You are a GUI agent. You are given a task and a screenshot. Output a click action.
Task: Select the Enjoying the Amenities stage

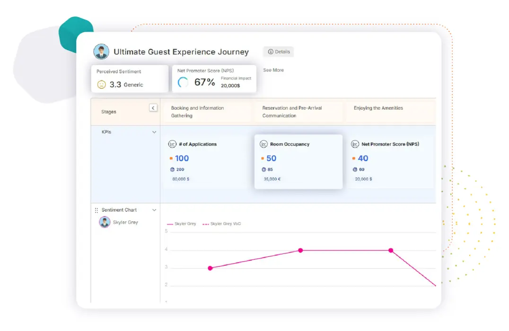click(x=378, y=108)
